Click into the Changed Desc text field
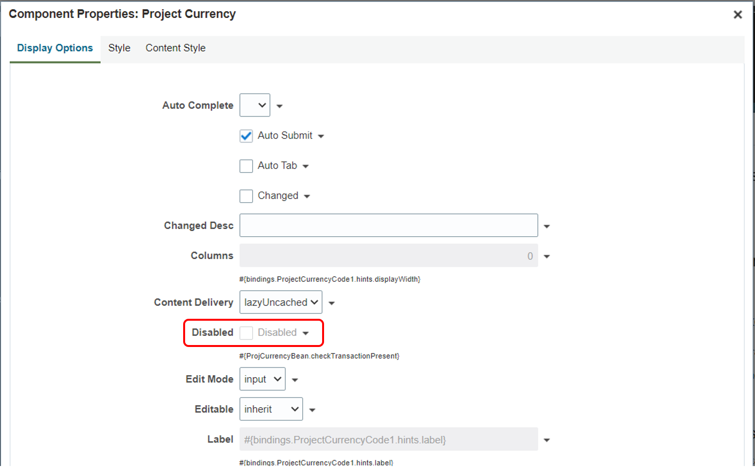The width and height of the screenshot is (755, 467). pos(389,225)
